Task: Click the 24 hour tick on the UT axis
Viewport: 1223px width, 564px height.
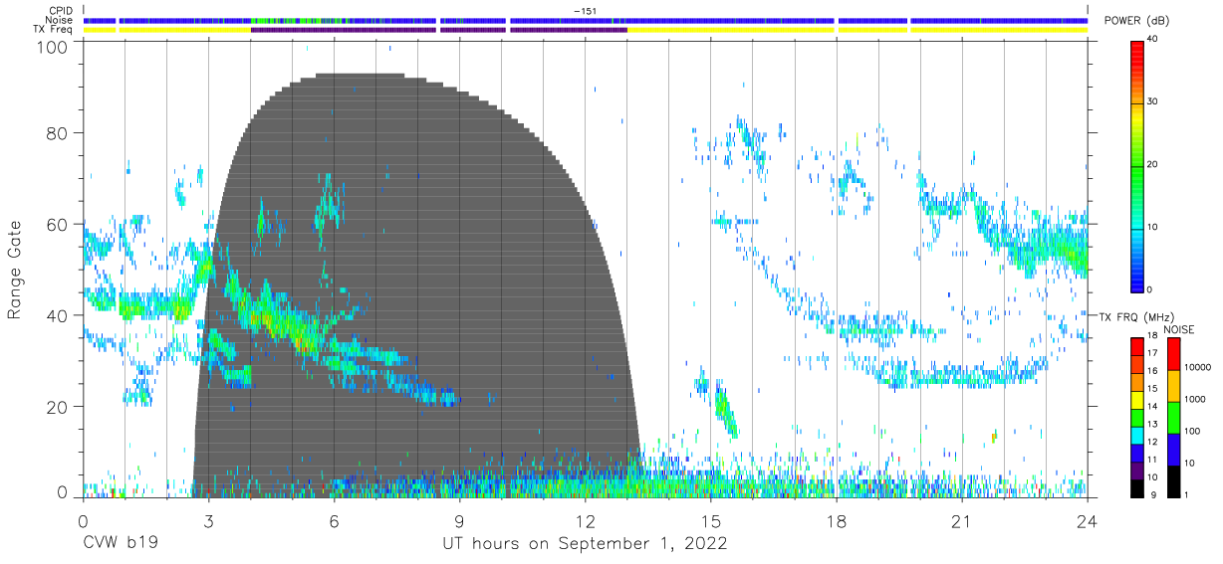Action: point(1088,520)
